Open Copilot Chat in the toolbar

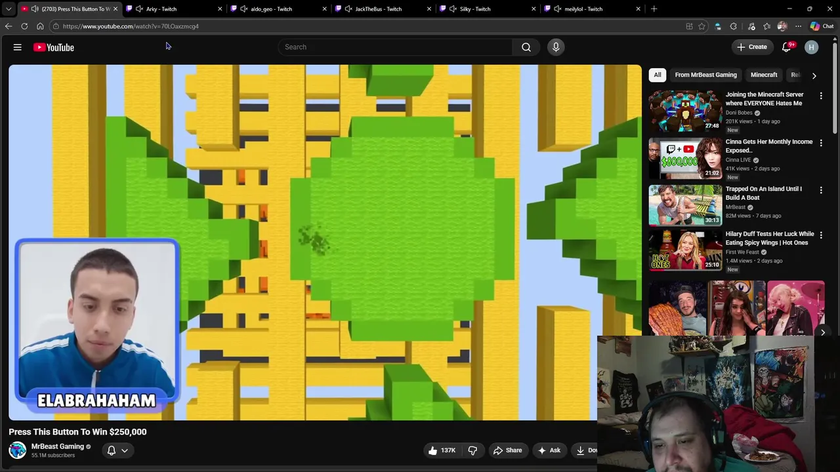click(822, 26)
